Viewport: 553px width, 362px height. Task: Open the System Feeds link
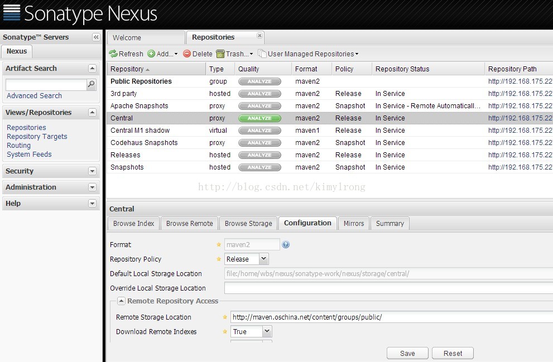pos(29,155)
